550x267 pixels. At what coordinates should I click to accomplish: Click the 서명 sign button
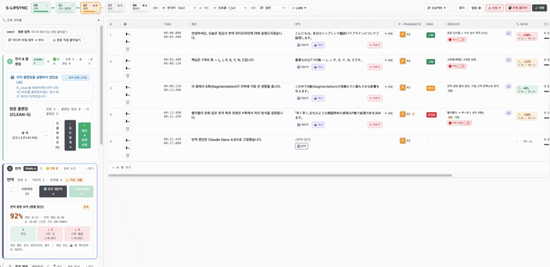pyautogui.click(x=539, y=8)
